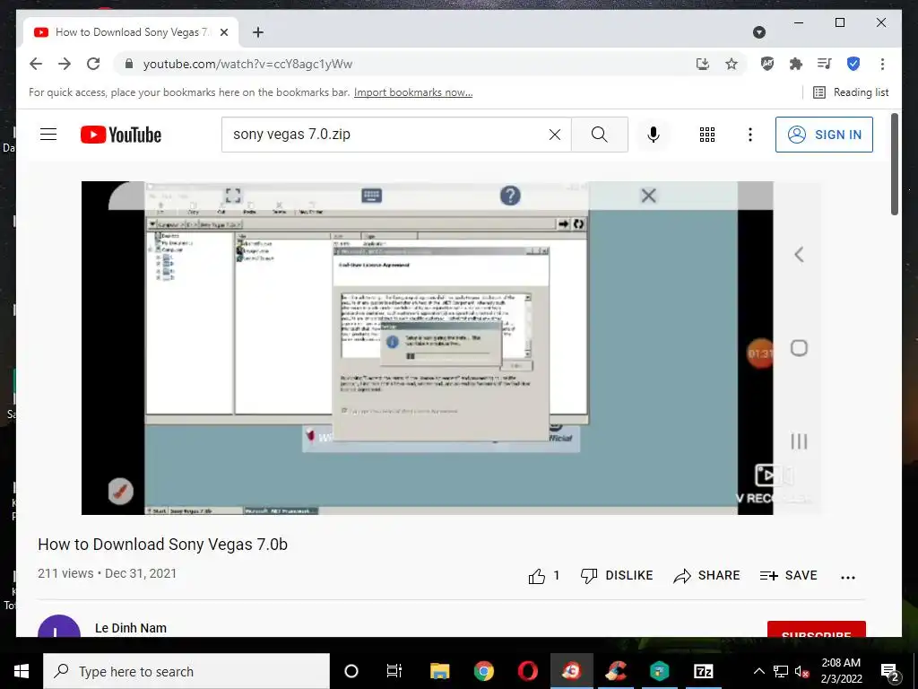918x689 pixels.
Task: Open Opera browser from the taskbar
Action: point(527,671)
